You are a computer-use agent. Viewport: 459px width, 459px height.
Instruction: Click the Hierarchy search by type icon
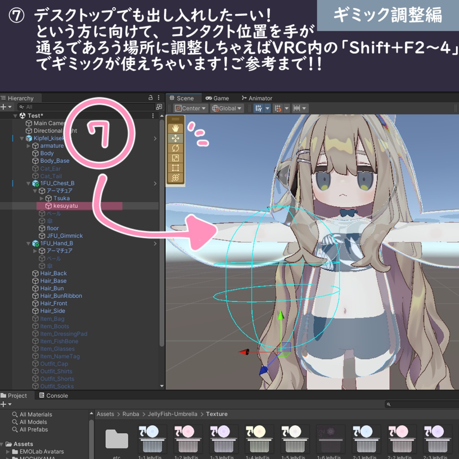[x=159, y=107]
